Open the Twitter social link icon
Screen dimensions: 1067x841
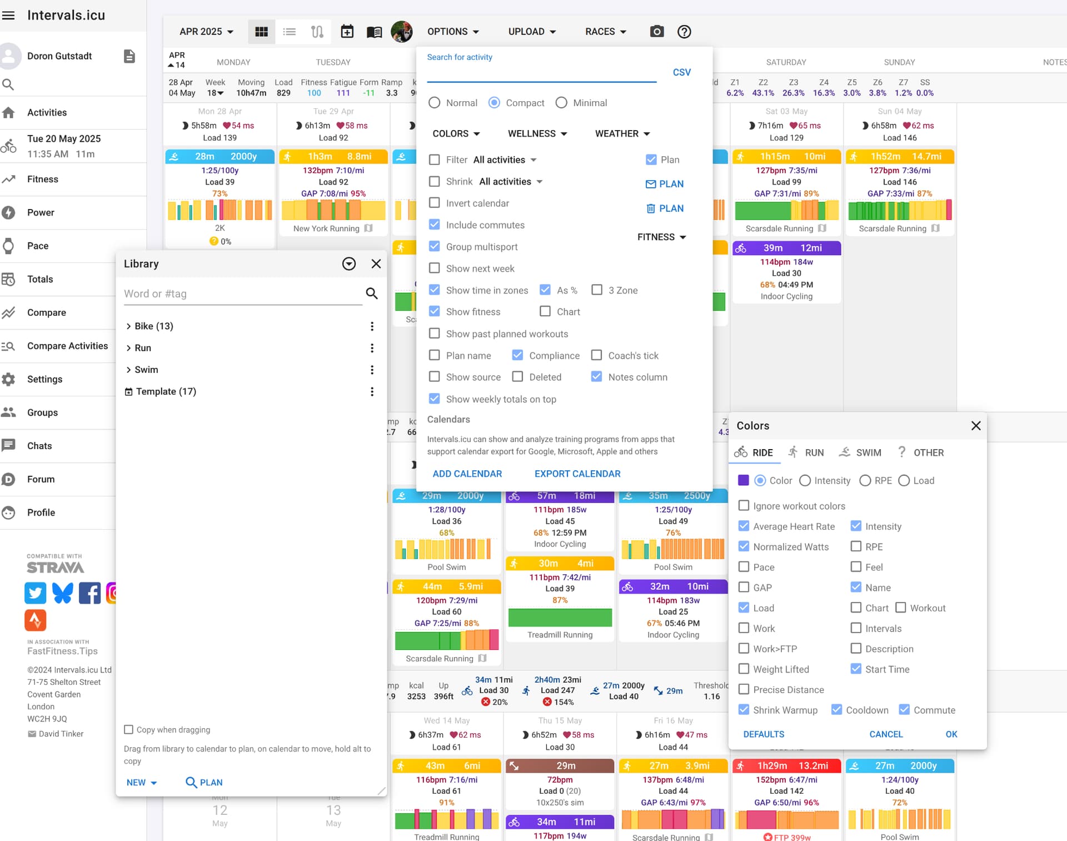point(35,593)
